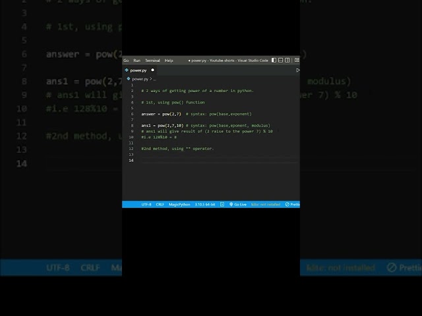Click comment '# 1st, using pow() function'

click(x=173, y=103)
